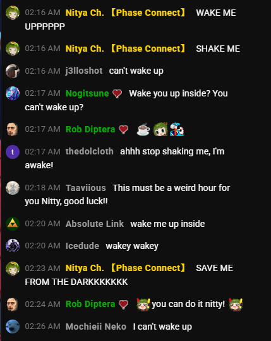
Task: Click j3lloshot's profile avatar
Action: pyautogui.click(x=13, y=71)
